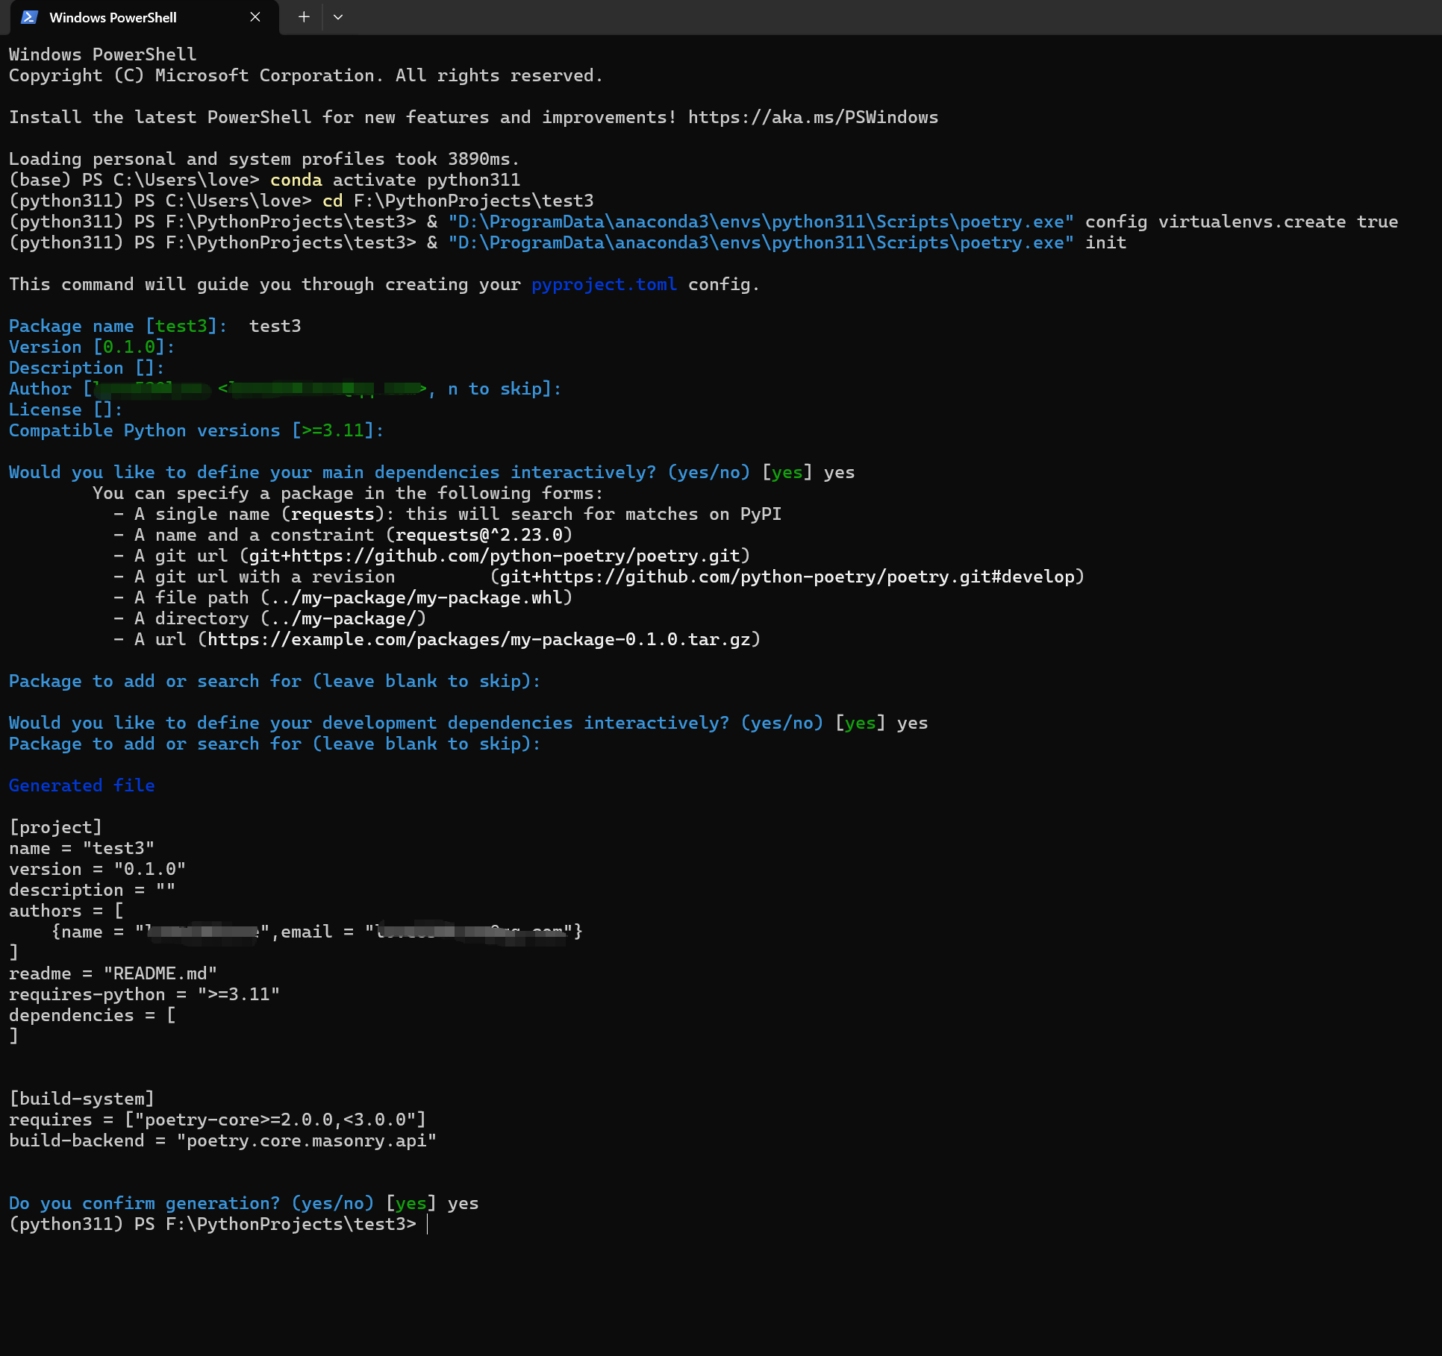Click the second poetry.exe path before init
This screenshot has width=1442, height=1356.
761,242
